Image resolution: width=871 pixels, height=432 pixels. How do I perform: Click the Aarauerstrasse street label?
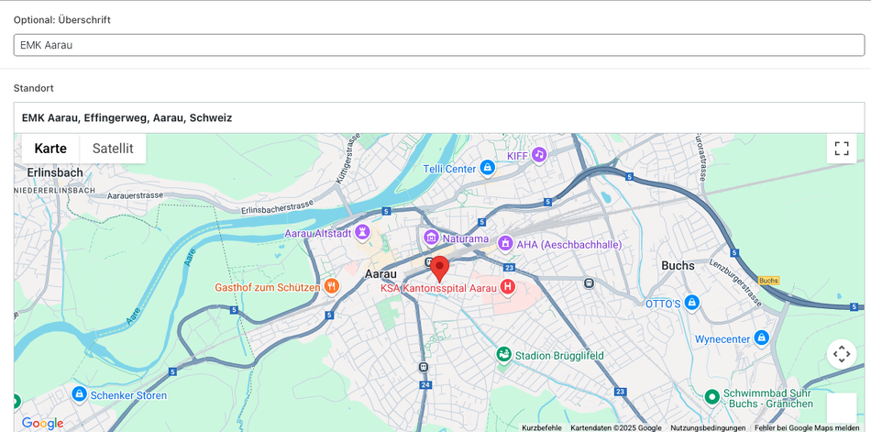click(x=136, y=195)
